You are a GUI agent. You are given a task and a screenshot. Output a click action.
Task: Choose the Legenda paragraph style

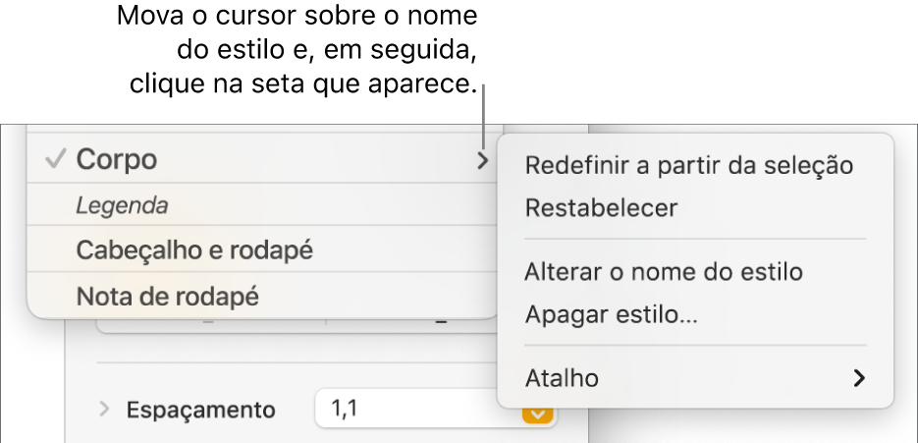tap(123, 206)
